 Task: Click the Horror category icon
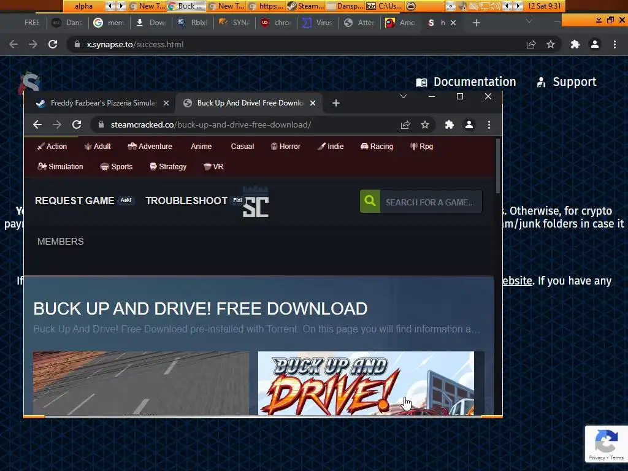tap(274, 147)
